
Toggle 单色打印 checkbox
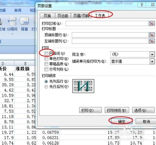point(46,59)
